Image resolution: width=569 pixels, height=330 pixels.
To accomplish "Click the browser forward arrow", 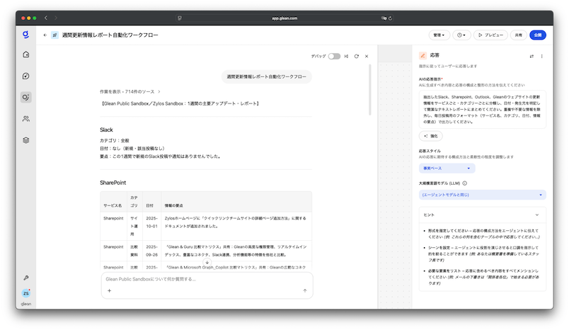I will tap(55, 18).
